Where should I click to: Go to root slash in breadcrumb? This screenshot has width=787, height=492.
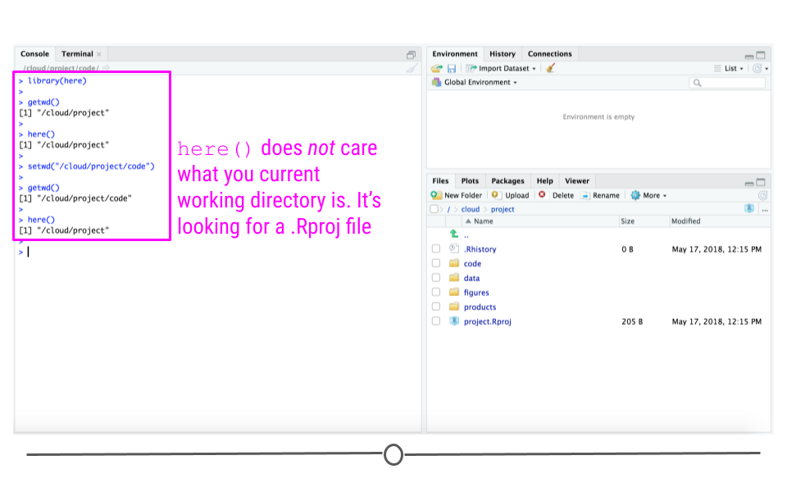pyautogui.click(x=448, y=209)
